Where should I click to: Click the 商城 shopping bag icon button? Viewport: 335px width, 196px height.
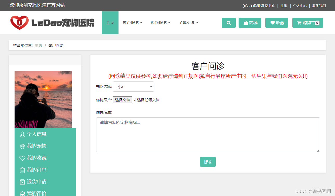tap(250, 23)
